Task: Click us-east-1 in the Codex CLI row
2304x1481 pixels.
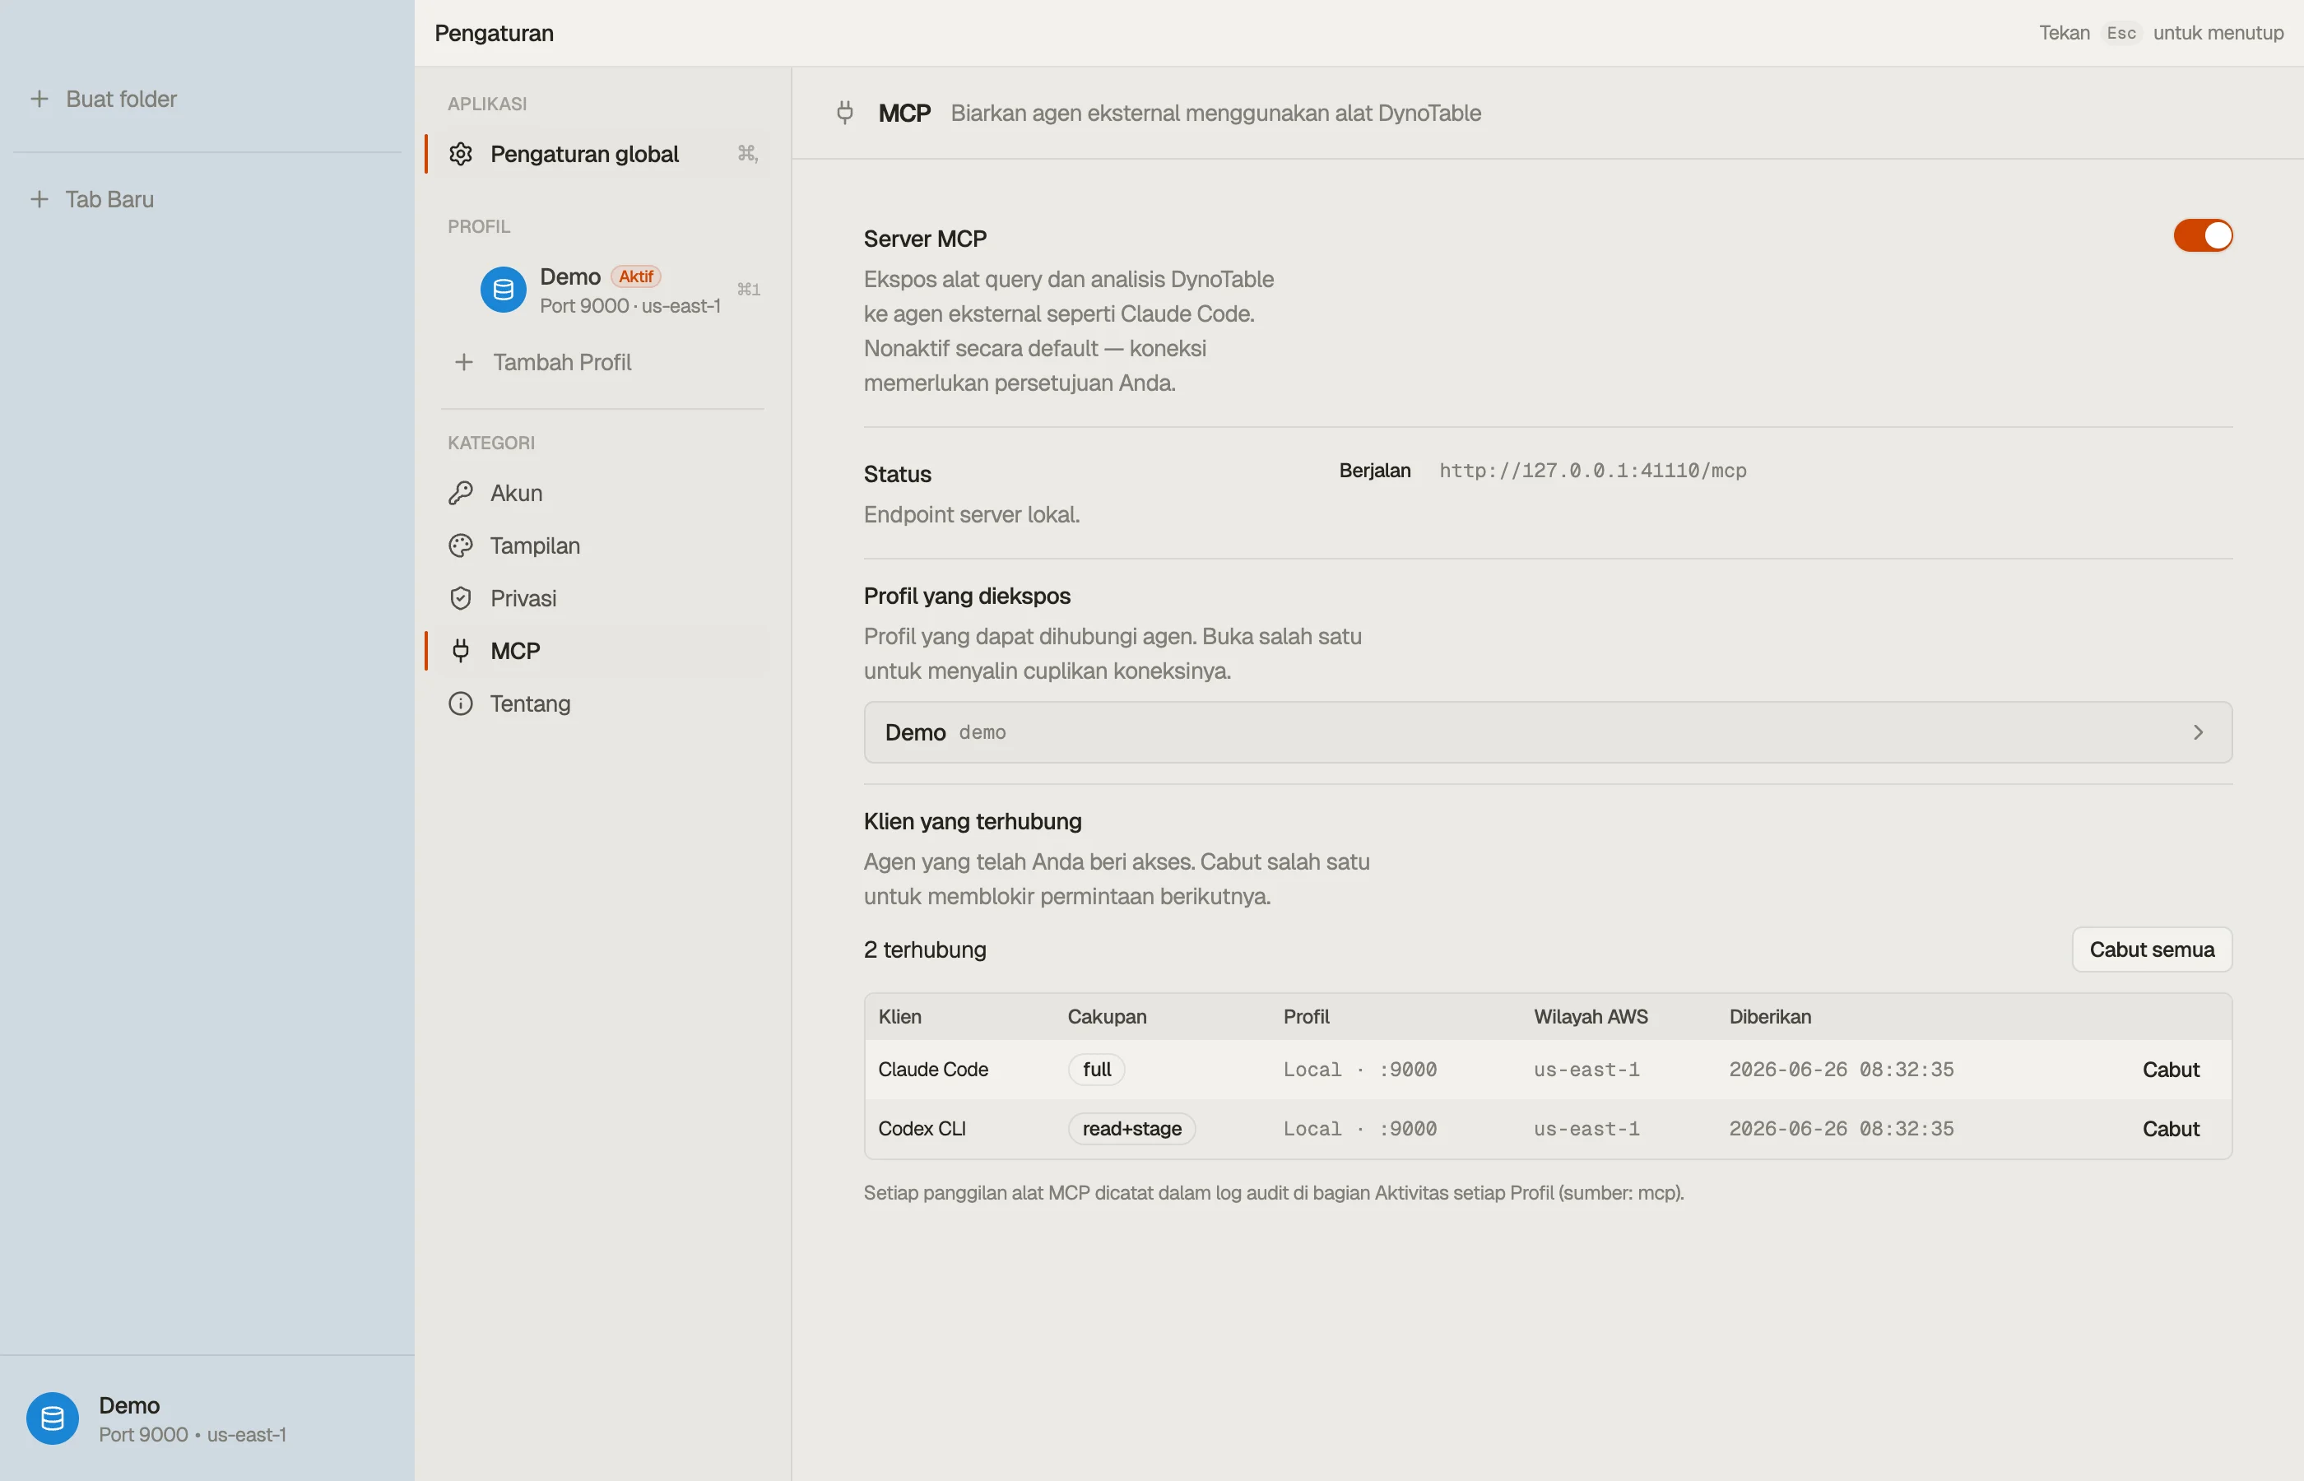Action: pyautogui.click(x=1586, y=1129)
